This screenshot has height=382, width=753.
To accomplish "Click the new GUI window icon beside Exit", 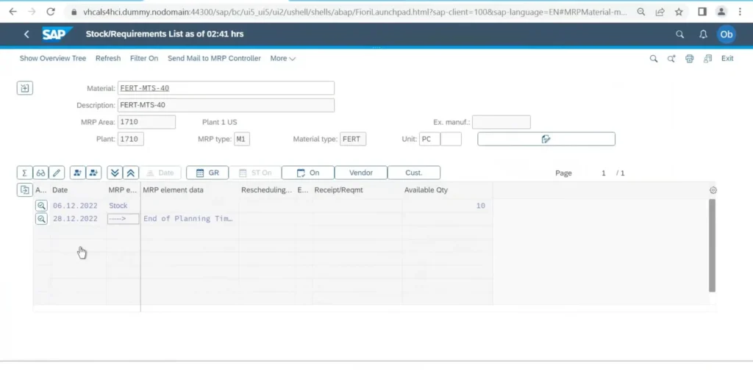I will 707,59.
